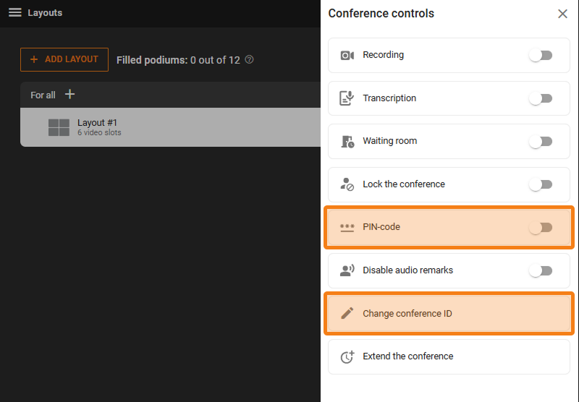Click the Lock the conference person icon
The width and height of the screenshot is (579, 402).
[347, 184]
